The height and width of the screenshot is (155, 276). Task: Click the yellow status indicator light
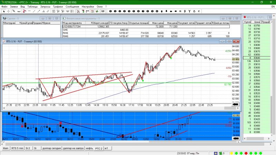[231, 153]
